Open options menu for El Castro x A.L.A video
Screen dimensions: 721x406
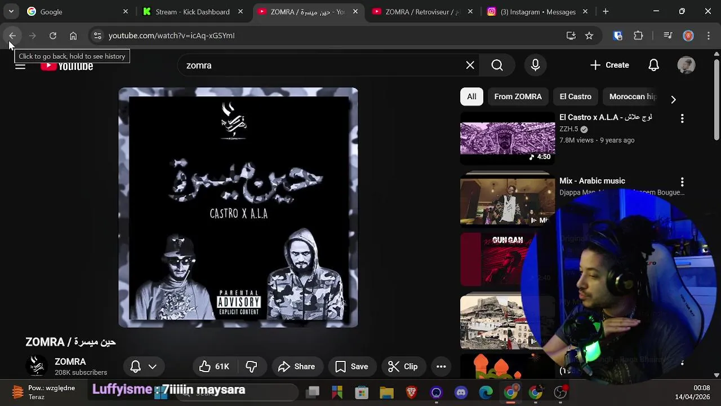(x=682, y=118)
